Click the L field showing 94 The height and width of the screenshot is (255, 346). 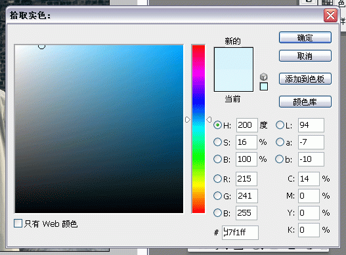311,125
